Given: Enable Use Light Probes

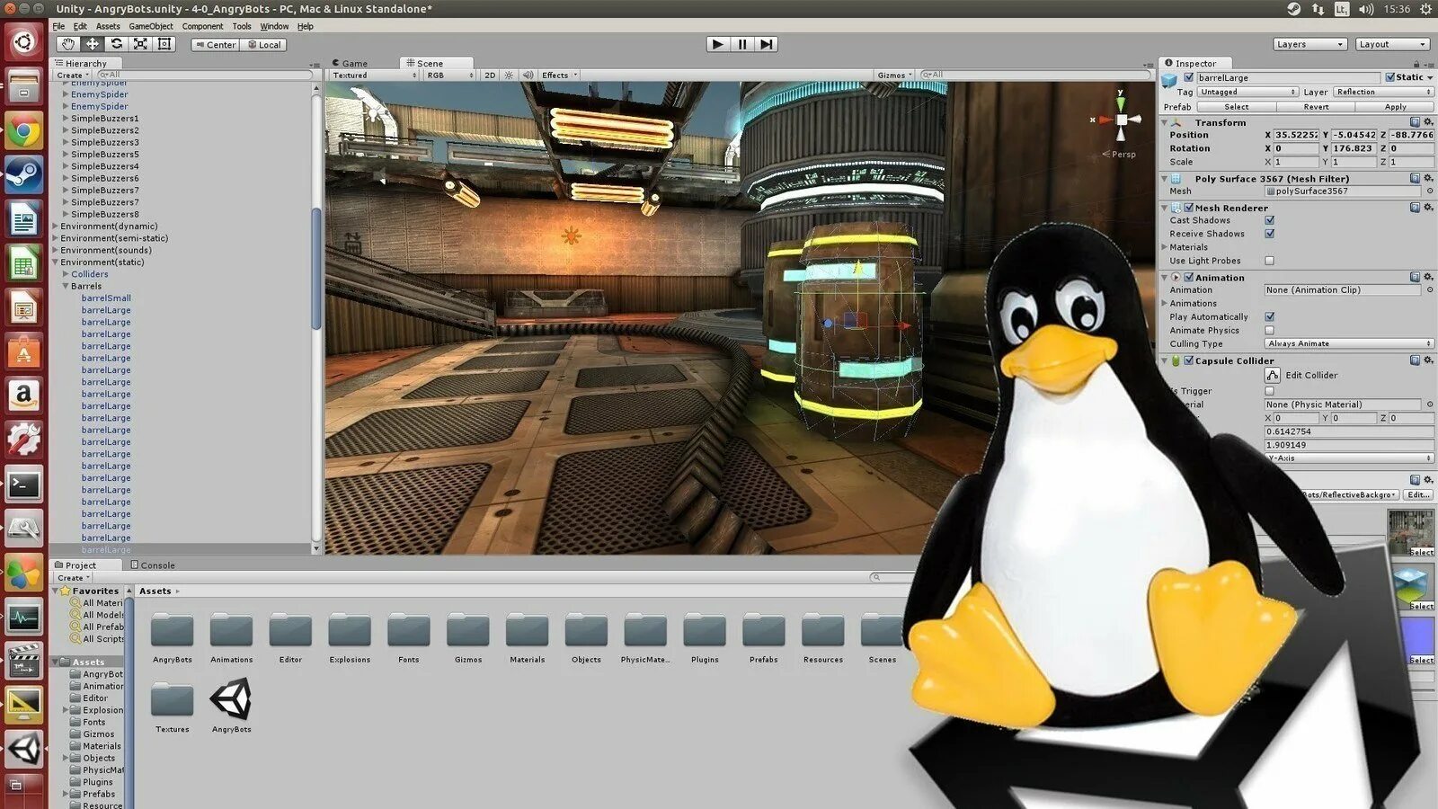Looking at the screenshot, I should coord(1269,261).
